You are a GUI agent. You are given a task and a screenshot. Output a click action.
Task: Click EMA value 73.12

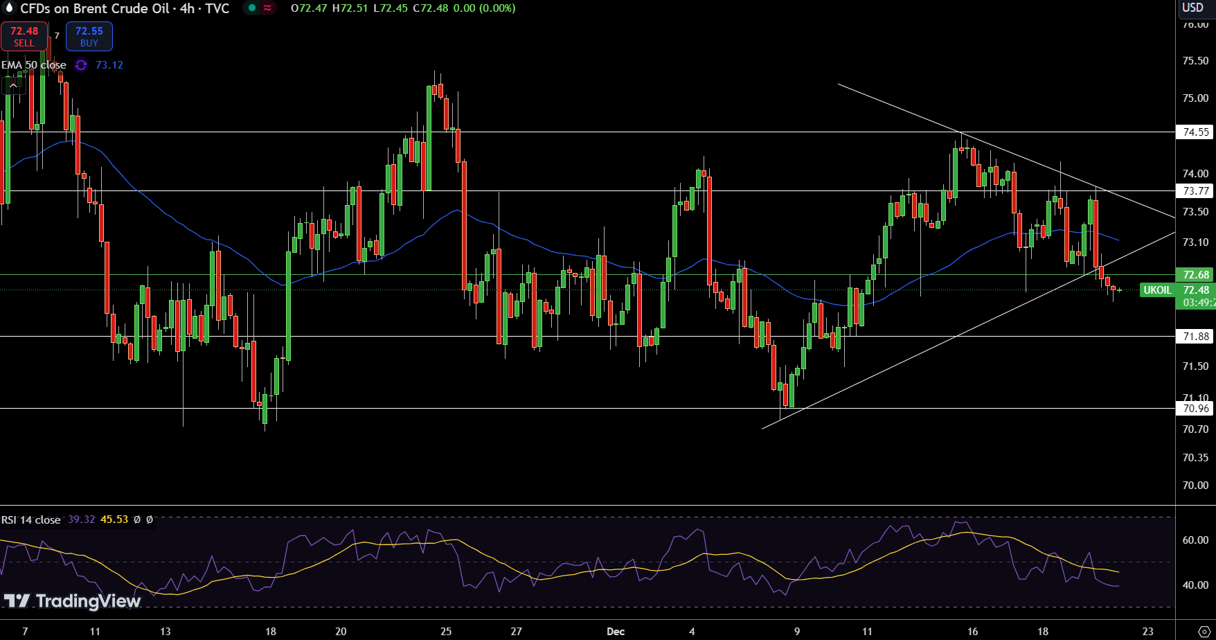click(109, 65)
